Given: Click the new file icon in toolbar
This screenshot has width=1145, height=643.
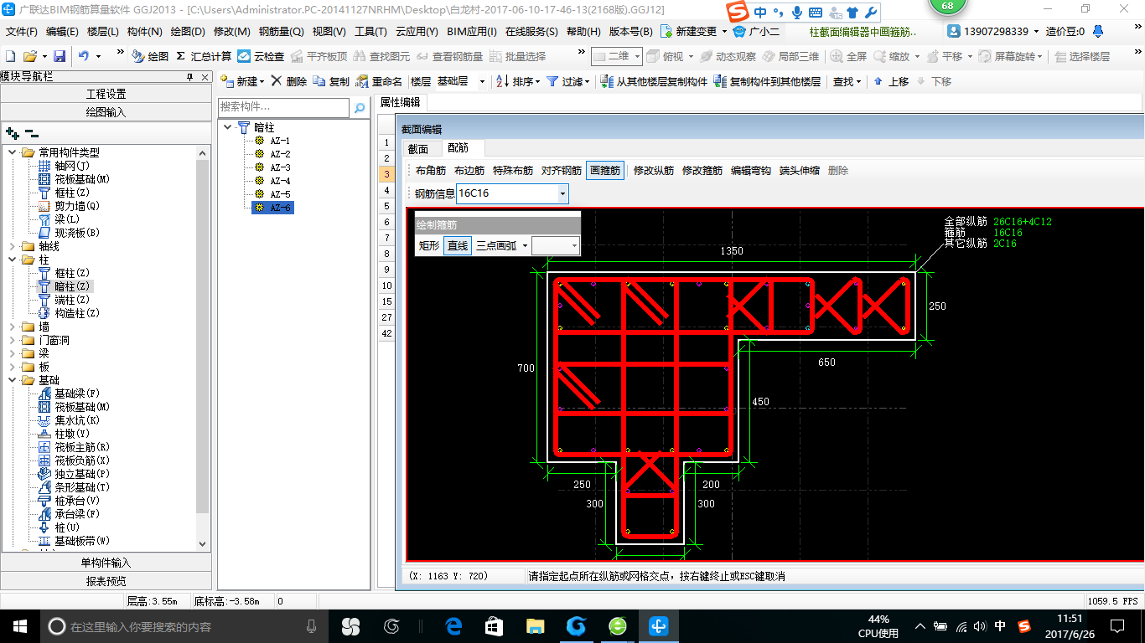Looking at the screenshot, I should pyautogui.click(x=10, y=56).
